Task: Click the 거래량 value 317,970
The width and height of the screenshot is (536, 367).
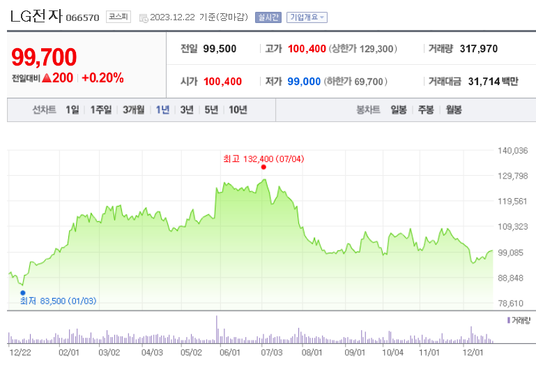Action: coord(479,49)
